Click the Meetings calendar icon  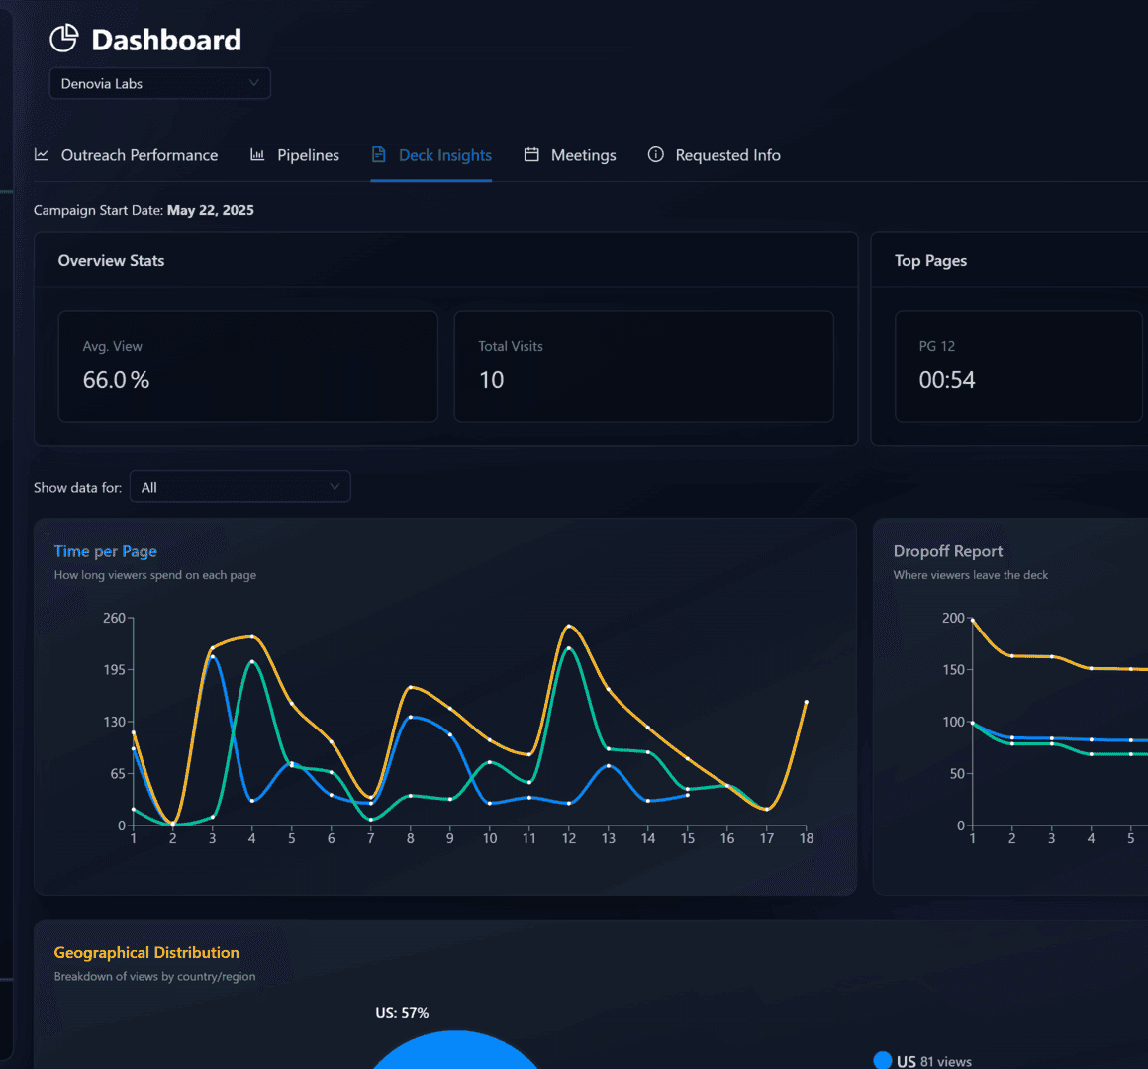[531, 154]
